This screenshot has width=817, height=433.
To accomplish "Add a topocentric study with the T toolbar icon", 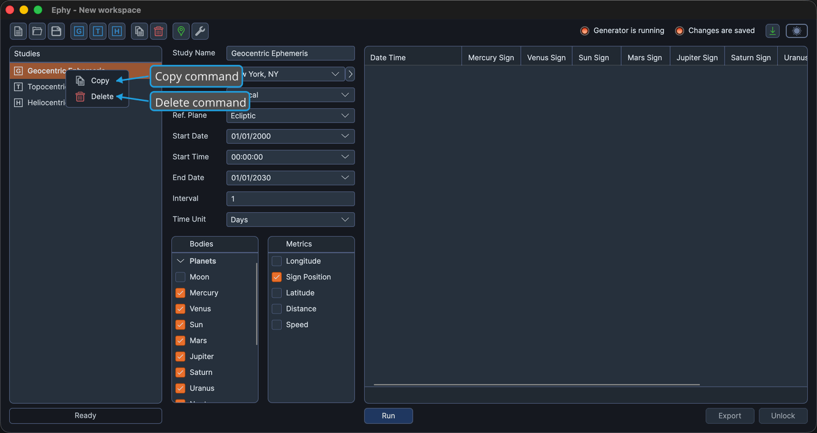I will 98,31.
